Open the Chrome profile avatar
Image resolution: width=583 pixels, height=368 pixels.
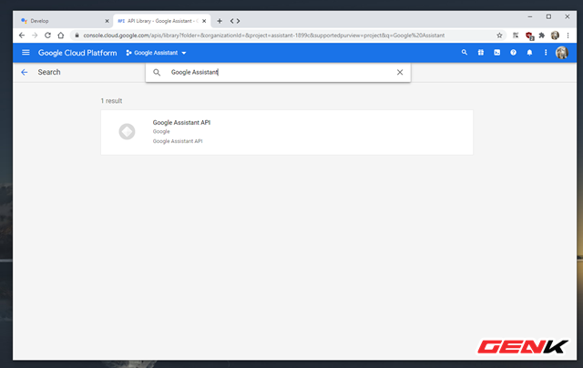555,36
